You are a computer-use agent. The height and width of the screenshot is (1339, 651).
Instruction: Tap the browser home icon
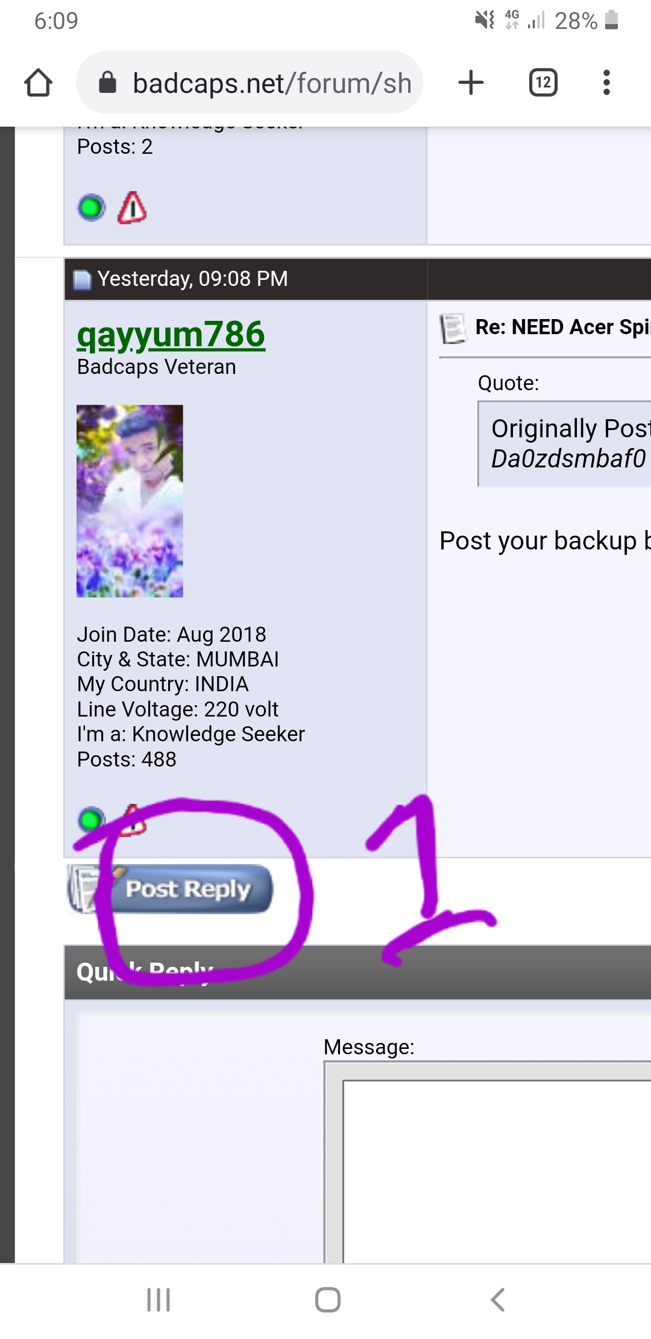(x=39, y=83)
